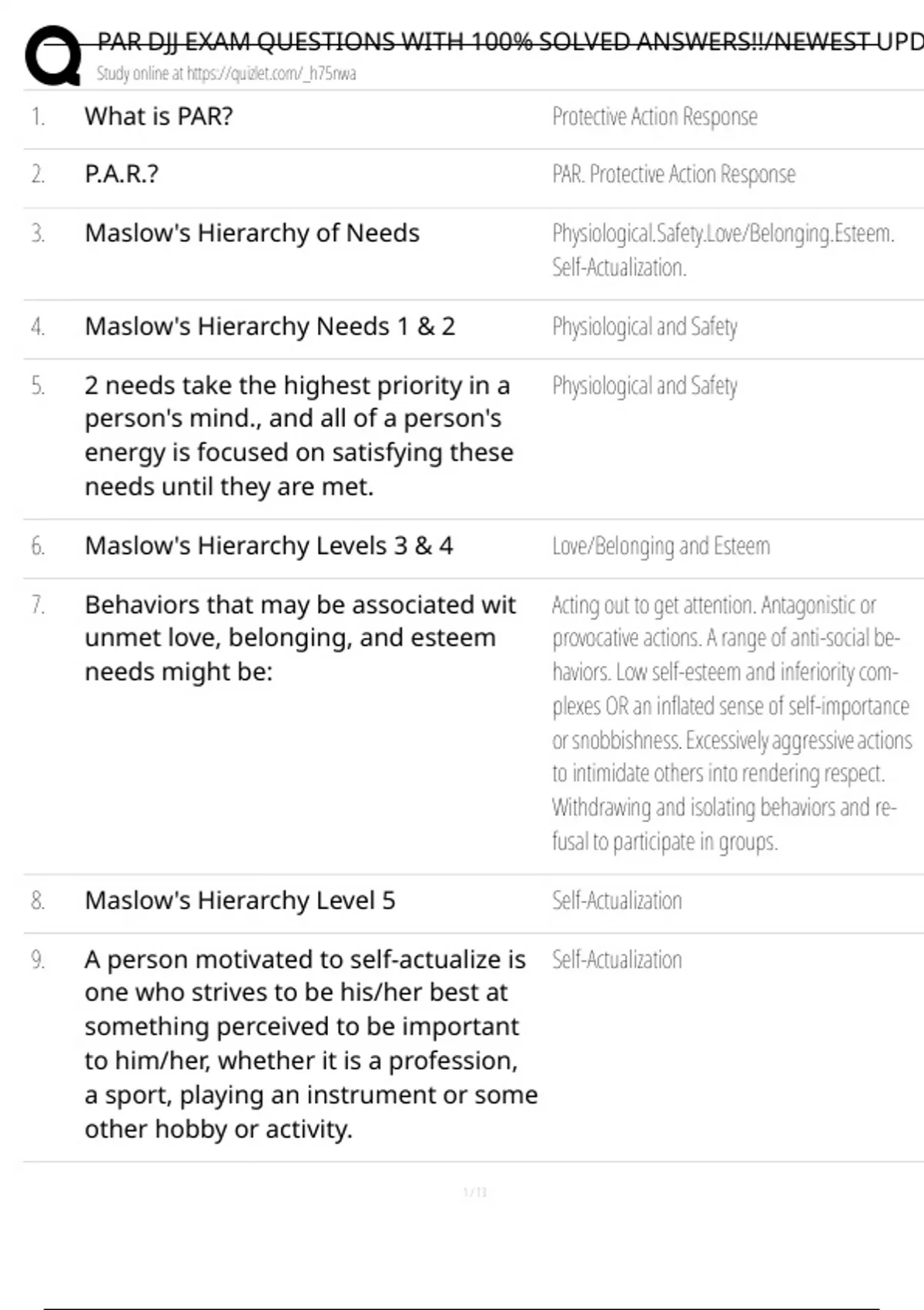
Task: Click the answer "Protective Action Response" in row 1
Action: click(654, 117)
